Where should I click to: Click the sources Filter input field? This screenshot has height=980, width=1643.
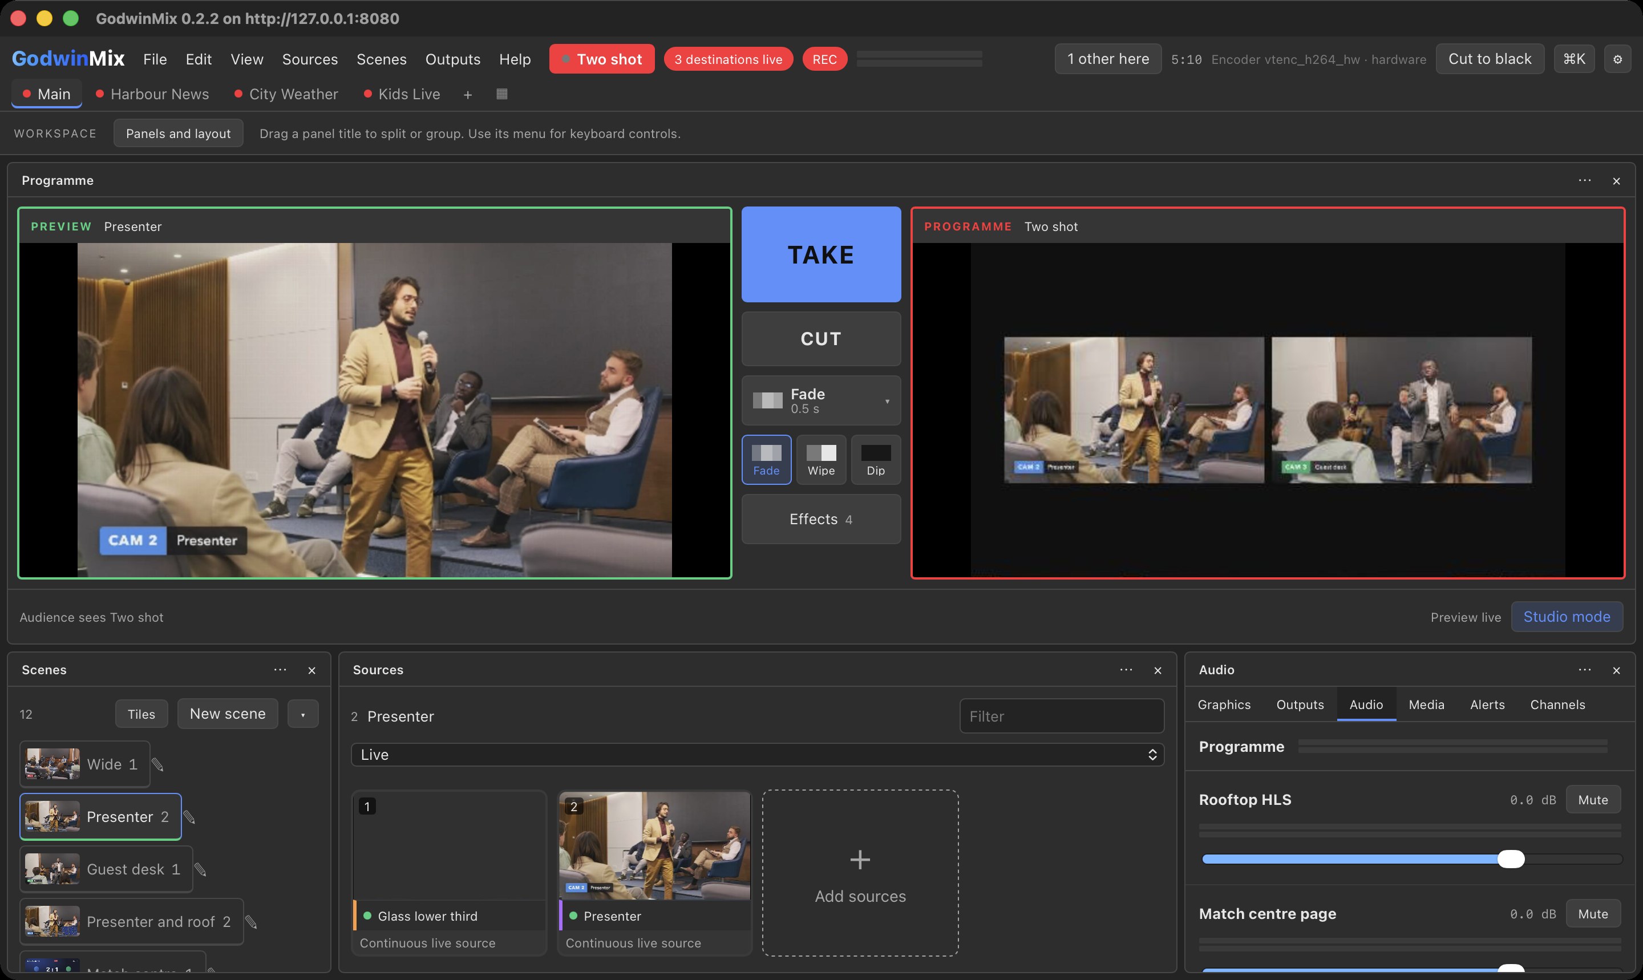pyautogui.click(x=1061, y=716)
